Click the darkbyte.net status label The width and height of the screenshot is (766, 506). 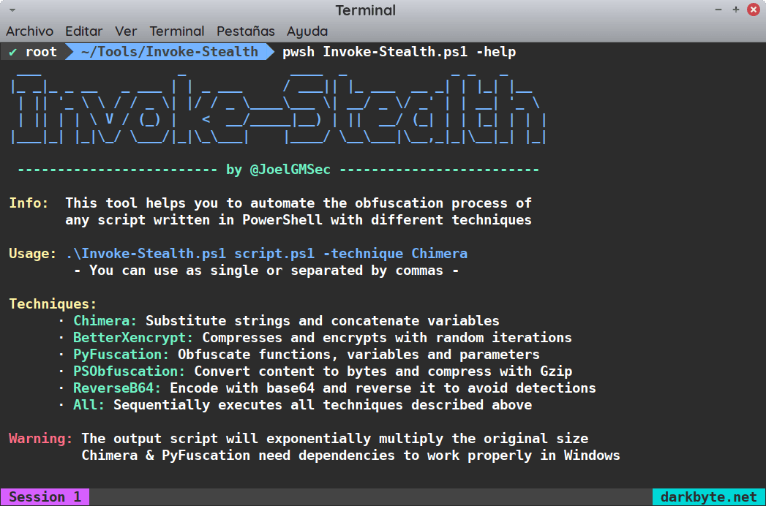click(x=708, y=497)
